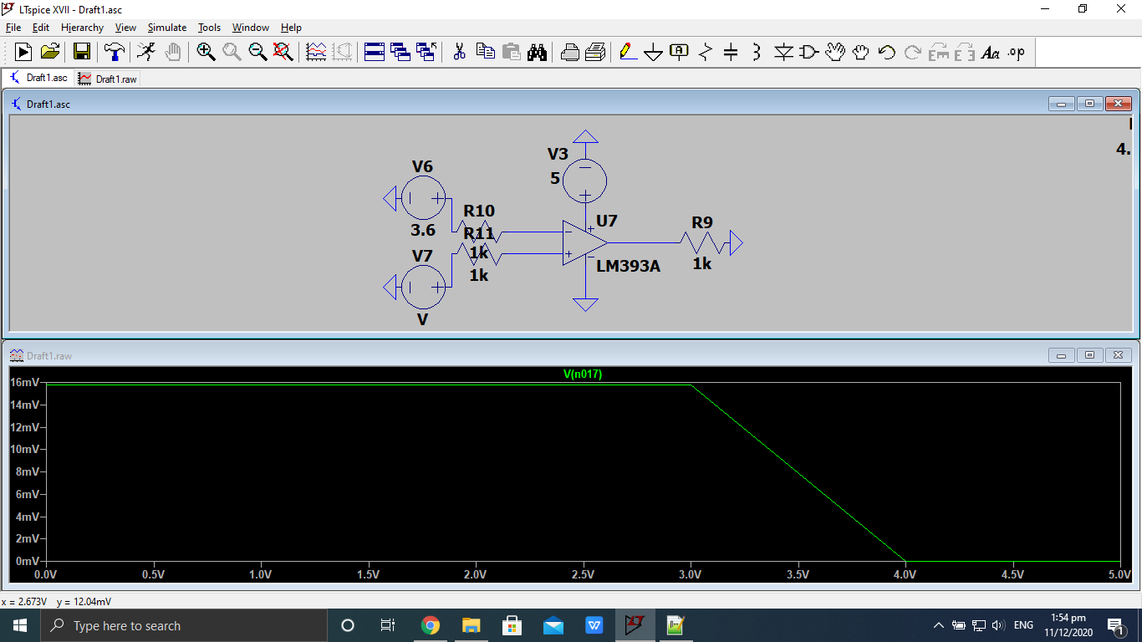Tile windows with the Tile icon
This screenshot has width=1142, height=642.
click(375, 52)
